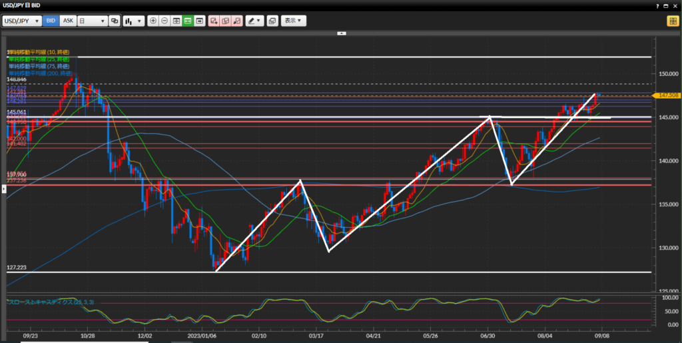
Task: Click the chart link icon beside timeframe
Action: [115, 21]
